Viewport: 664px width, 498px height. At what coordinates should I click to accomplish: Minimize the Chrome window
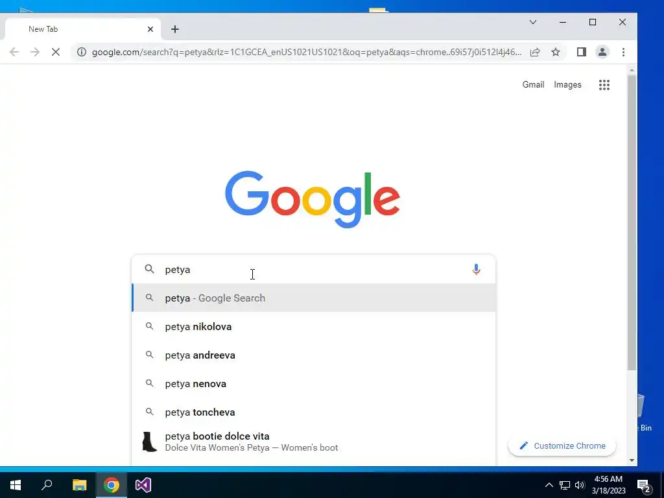[x=563, y=22]
